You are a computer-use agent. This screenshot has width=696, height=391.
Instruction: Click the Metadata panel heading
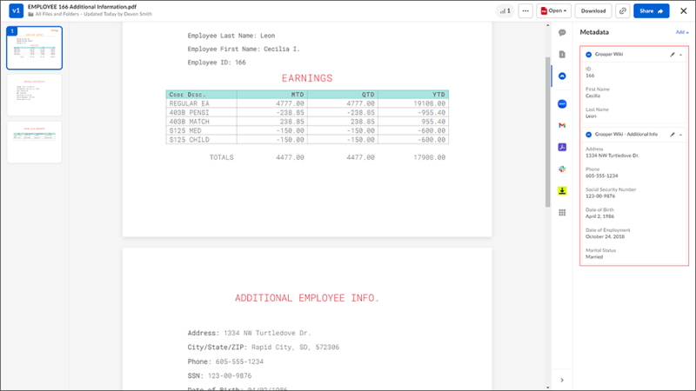tap(594, 32)
